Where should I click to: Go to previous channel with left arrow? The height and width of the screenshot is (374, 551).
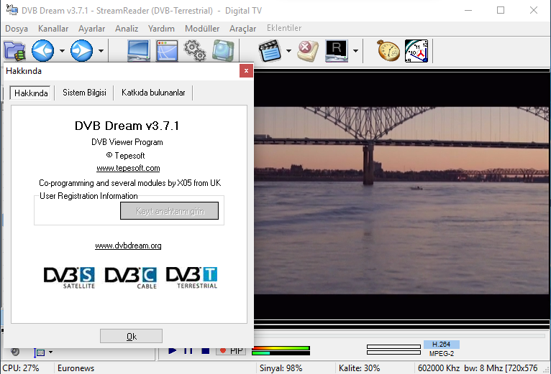click(x=43, y=51)
